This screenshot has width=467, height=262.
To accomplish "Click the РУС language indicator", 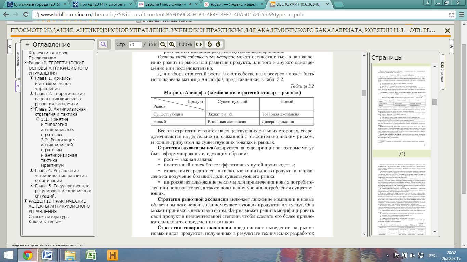I will point(432,255).
